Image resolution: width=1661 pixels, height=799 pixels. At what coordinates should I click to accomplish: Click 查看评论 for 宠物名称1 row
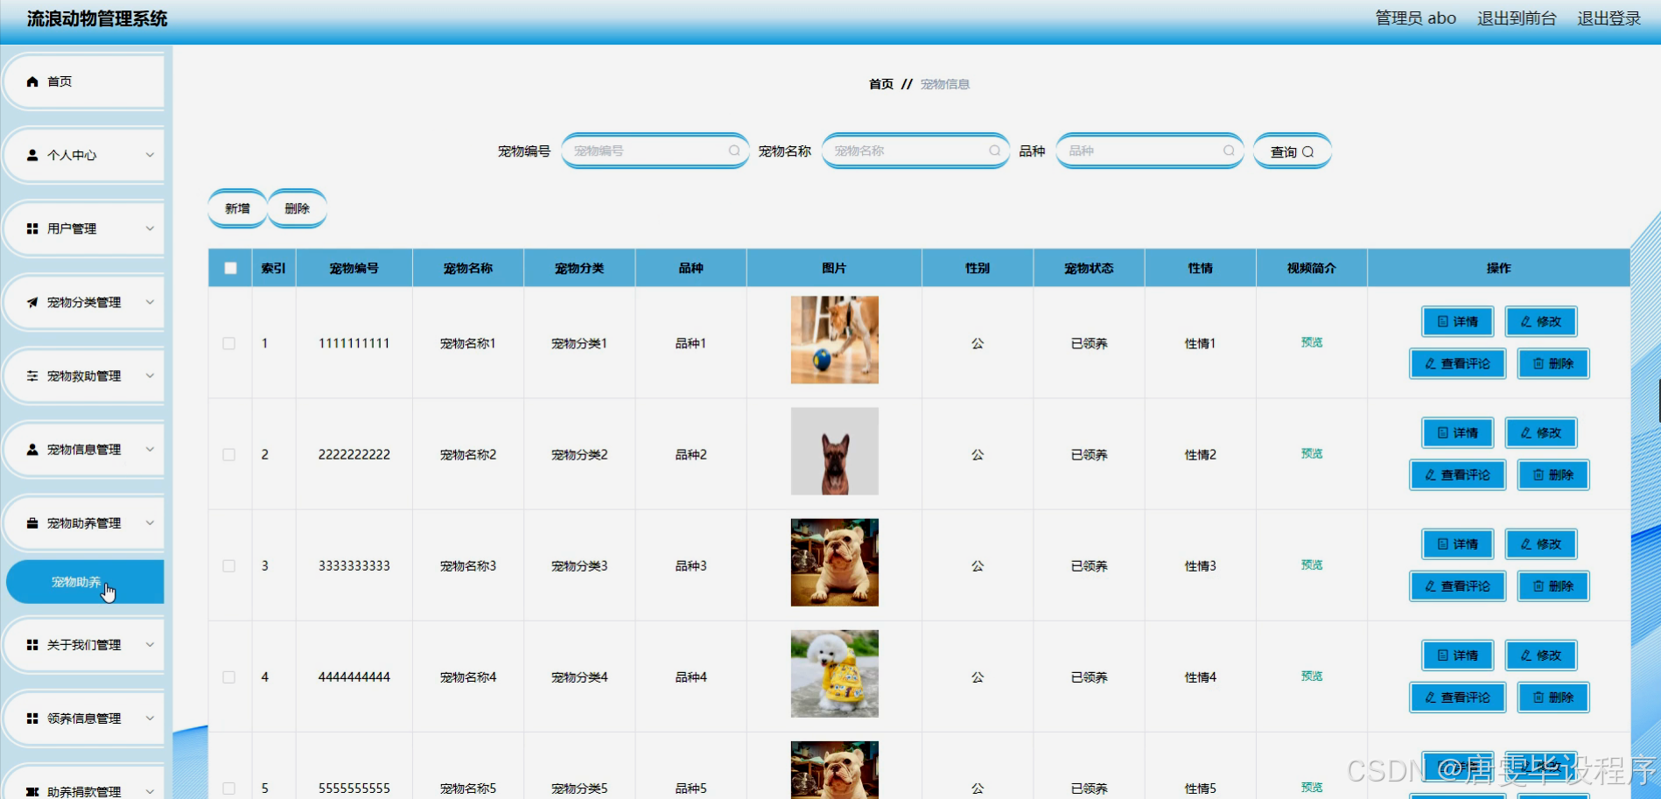point(1458,363)
